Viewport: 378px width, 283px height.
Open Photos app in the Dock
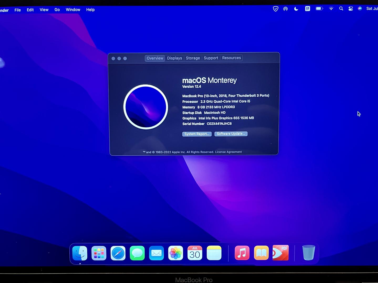[x=175, y=253]
